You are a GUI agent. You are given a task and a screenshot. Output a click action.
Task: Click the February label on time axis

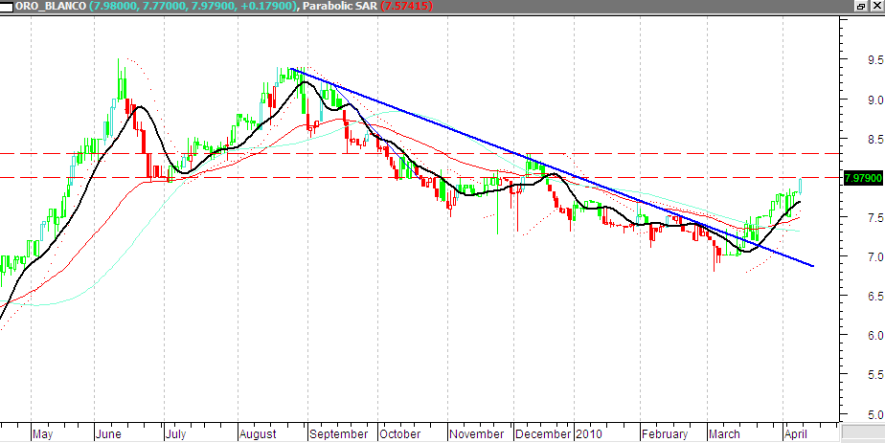click(x=665, y=433)
